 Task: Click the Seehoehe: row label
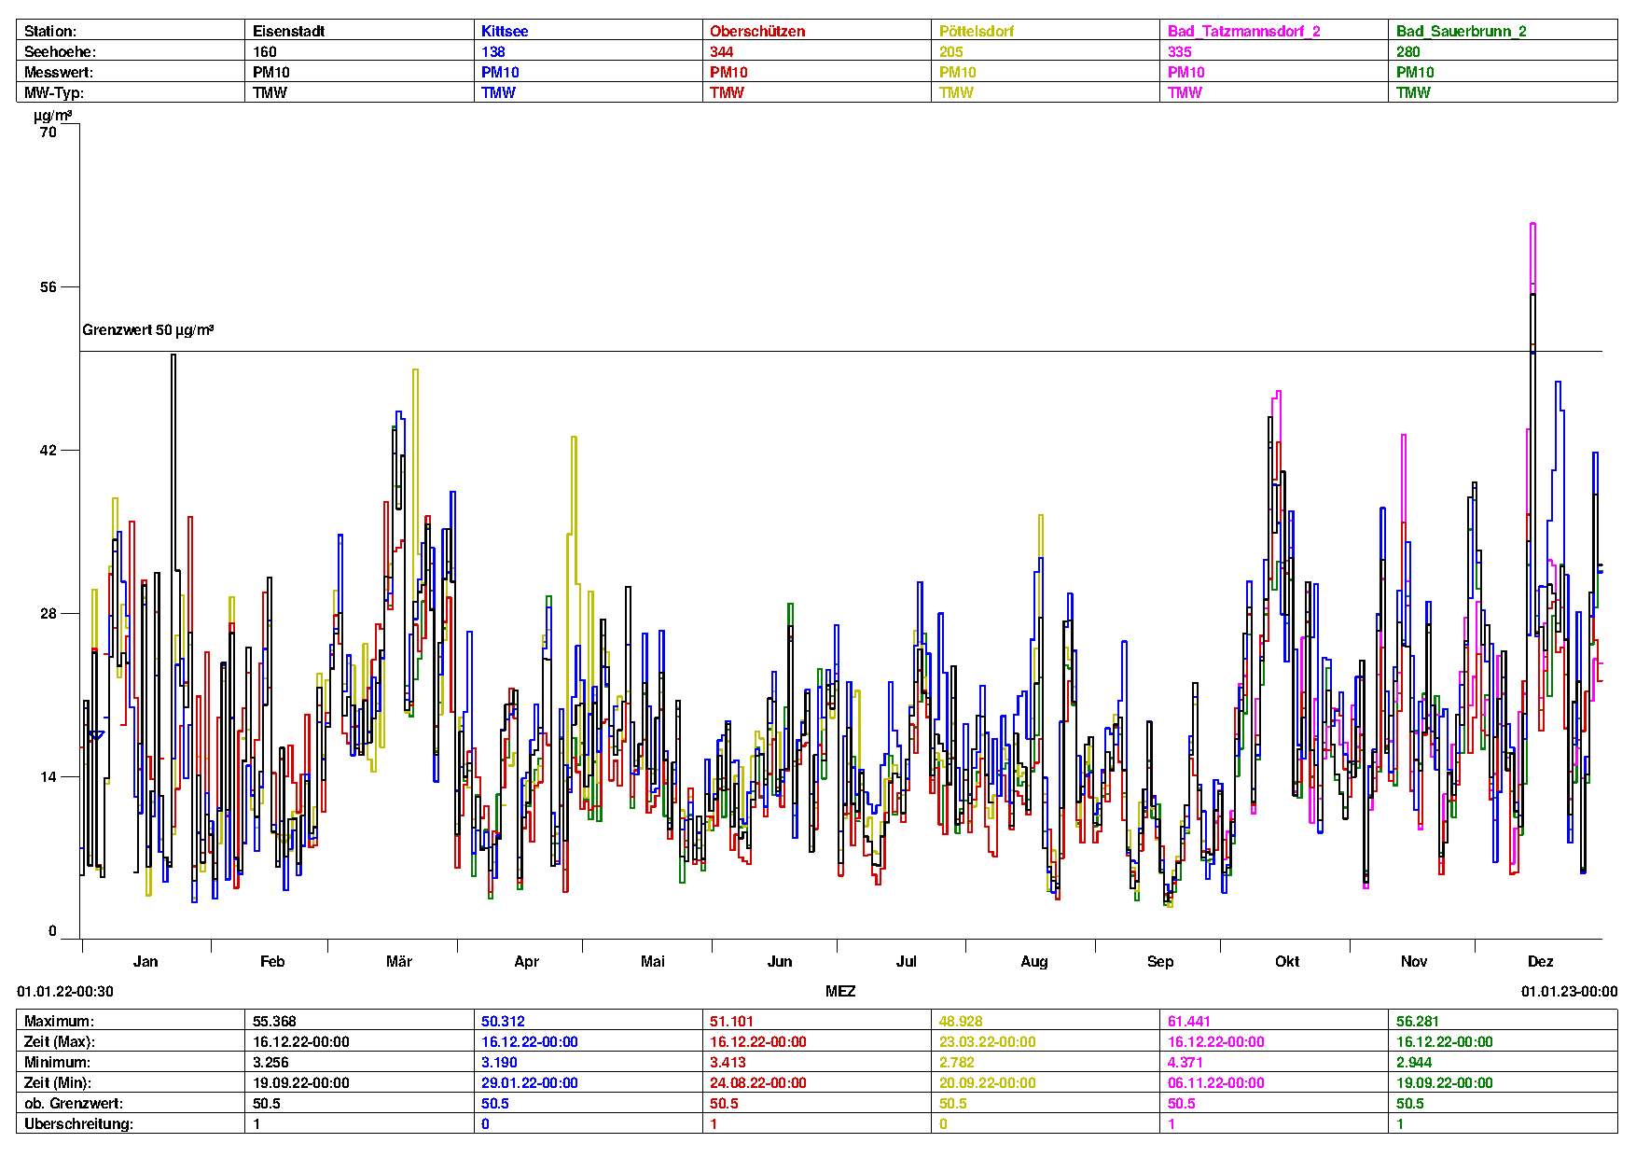tap(60, 51)
